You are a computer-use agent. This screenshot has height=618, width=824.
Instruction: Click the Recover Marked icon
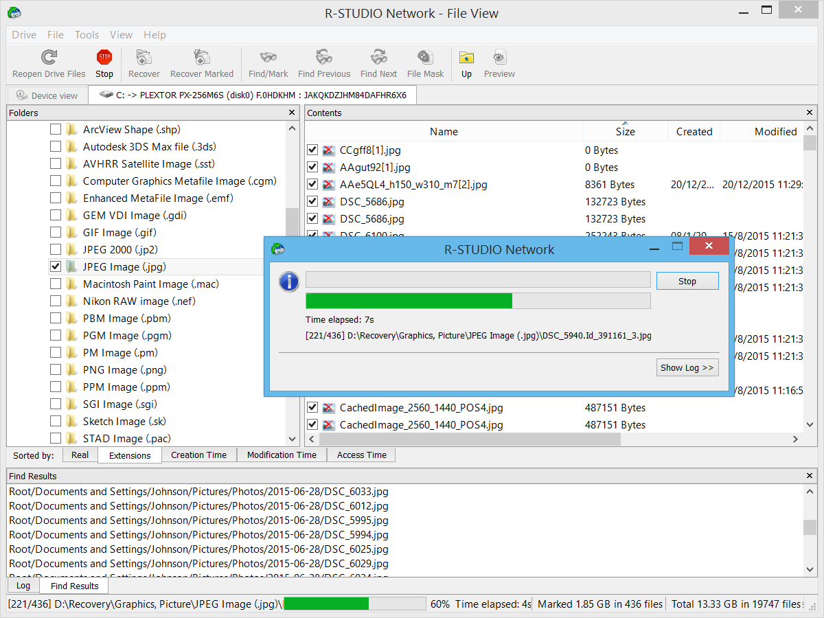[201, 63]
